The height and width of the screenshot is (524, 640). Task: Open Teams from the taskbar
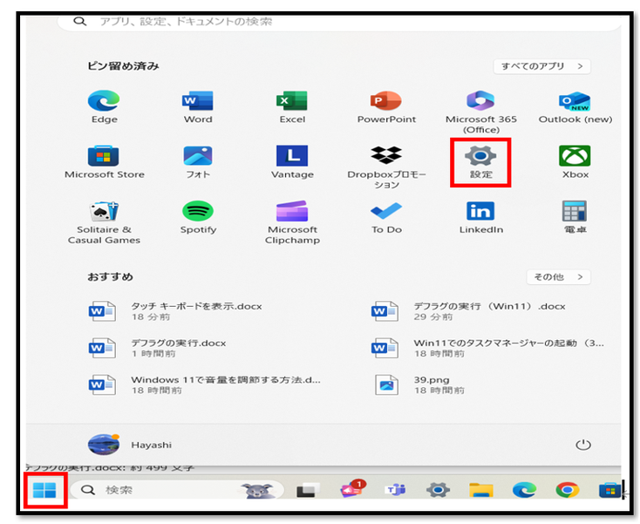coord(396,490)
